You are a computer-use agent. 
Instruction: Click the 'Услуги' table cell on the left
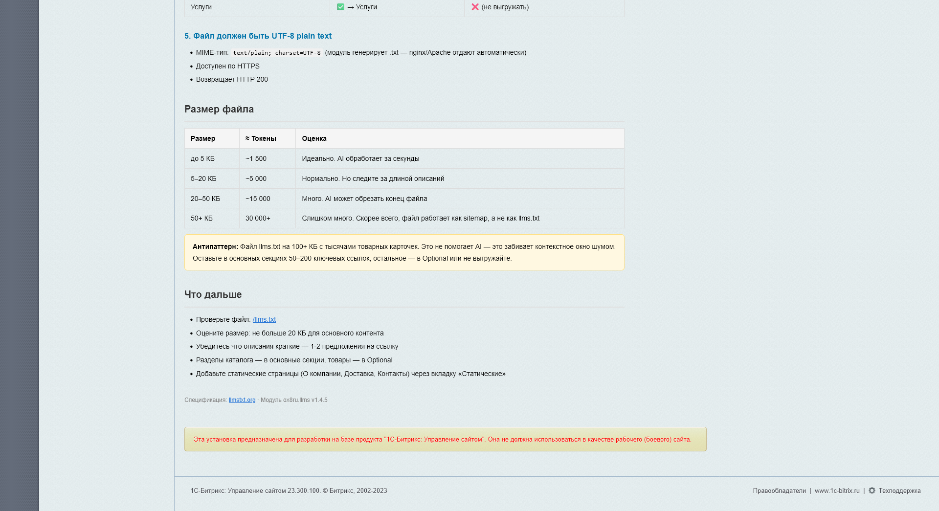click(x=200, y=7)
